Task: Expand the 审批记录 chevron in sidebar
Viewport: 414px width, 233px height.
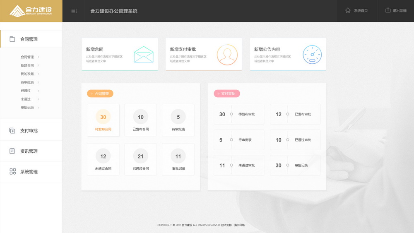Action: click(x=39, y=108)
